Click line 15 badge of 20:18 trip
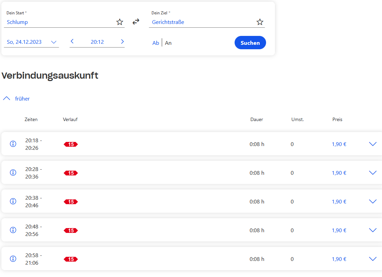This screenshot has width=382, height=277. pyautogui.click(x=71, y=144)
